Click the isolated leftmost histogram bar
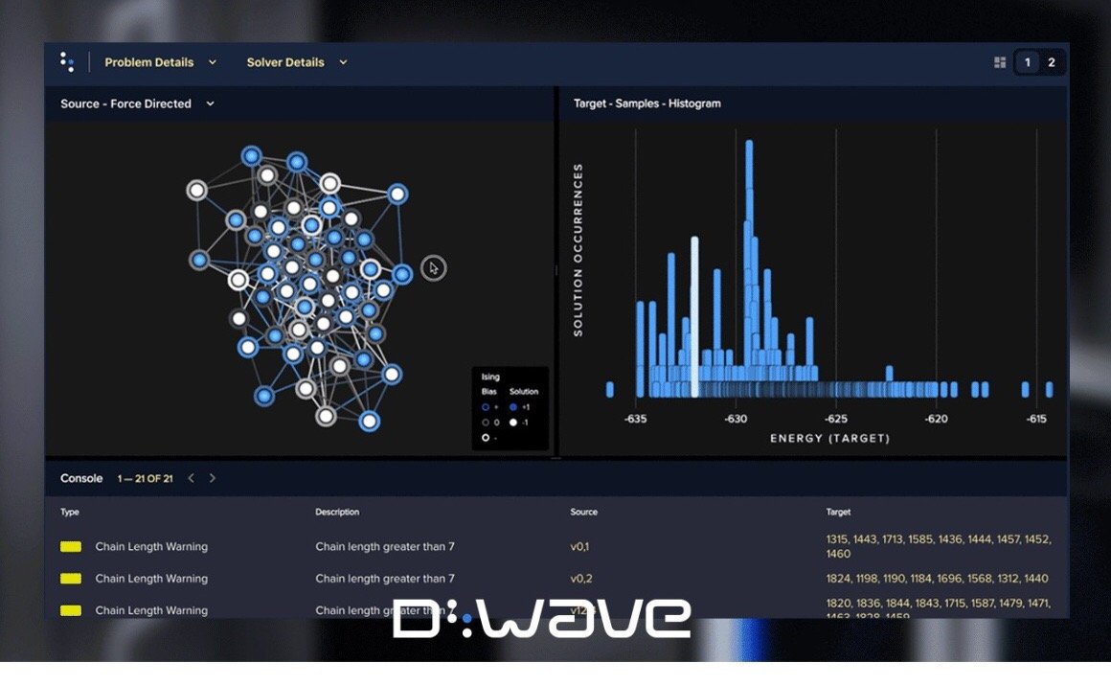Viewport: 1111px width, 686px height. [x=610, y=389]
